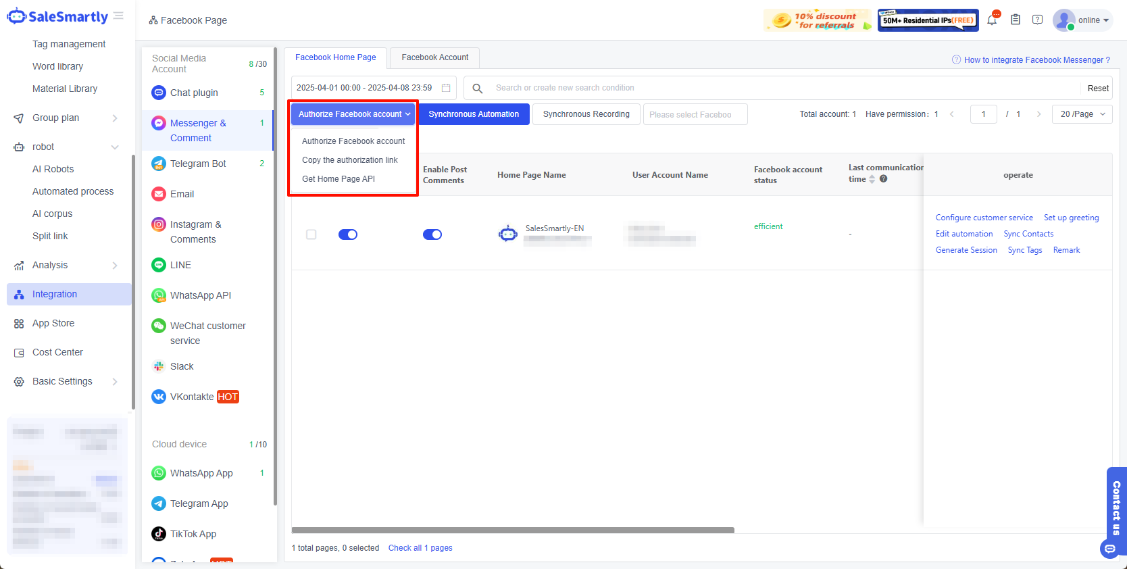
Task: Click the Messenger & Comment icon
Action: pyautogui.click(x=159, y=123)
